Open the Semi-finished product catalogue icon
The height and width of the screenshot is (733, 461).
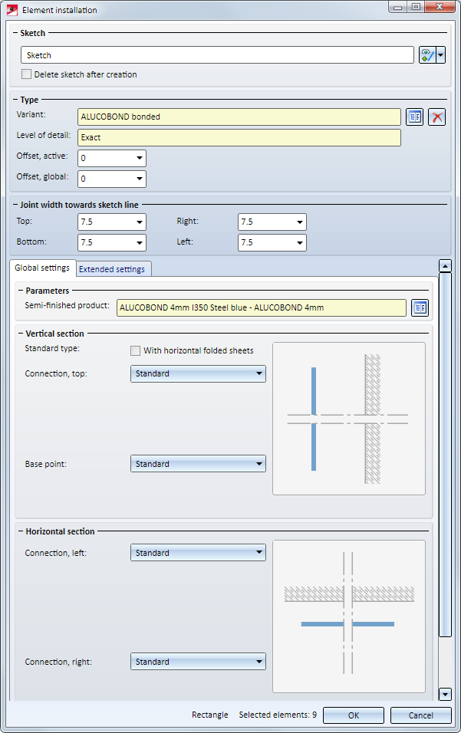[420, 308]
